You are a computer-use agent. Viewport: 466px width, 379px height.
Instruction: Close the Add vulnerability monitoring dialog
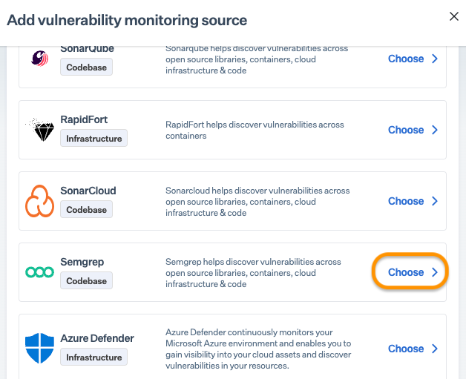click(454, 17)
